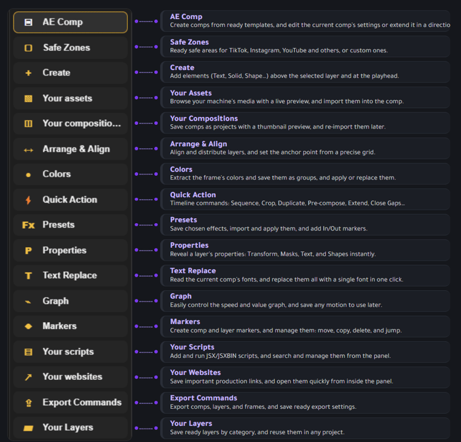Screen dimensions: 461x442
Task: Click the P icon for Properties
Action: (x=28, y=251)
